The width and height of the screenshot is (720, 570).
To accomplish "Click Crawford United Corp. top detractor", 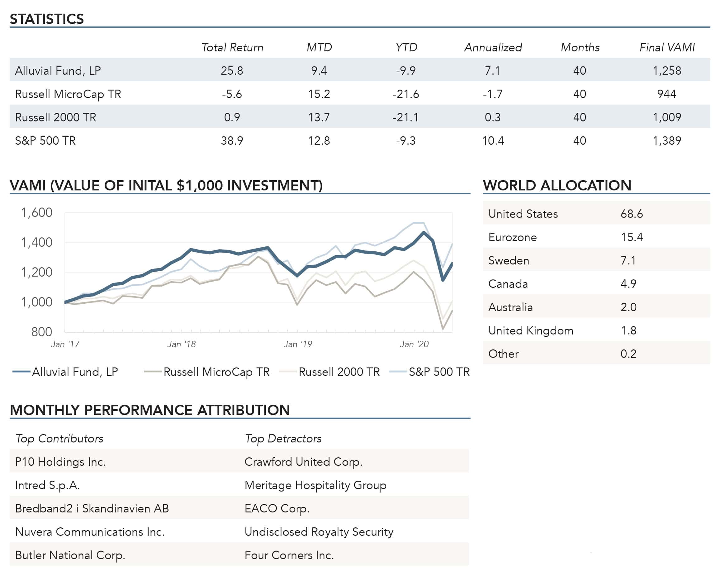I will tap(303, 461).
